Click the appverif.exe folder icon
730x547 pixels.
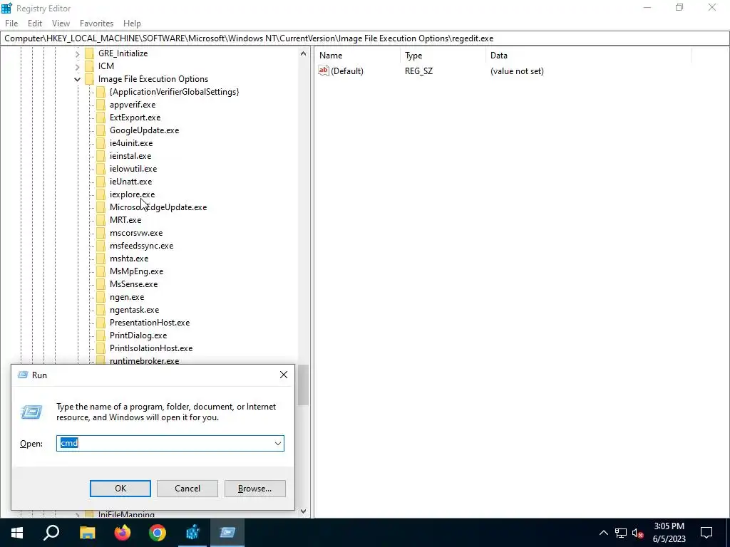click(x=101, y=105)
